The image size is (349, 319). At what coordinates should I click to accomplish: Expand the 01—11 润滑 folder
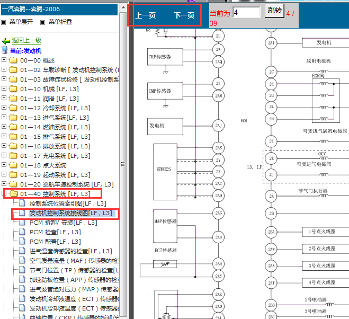[x=4, y=98]
